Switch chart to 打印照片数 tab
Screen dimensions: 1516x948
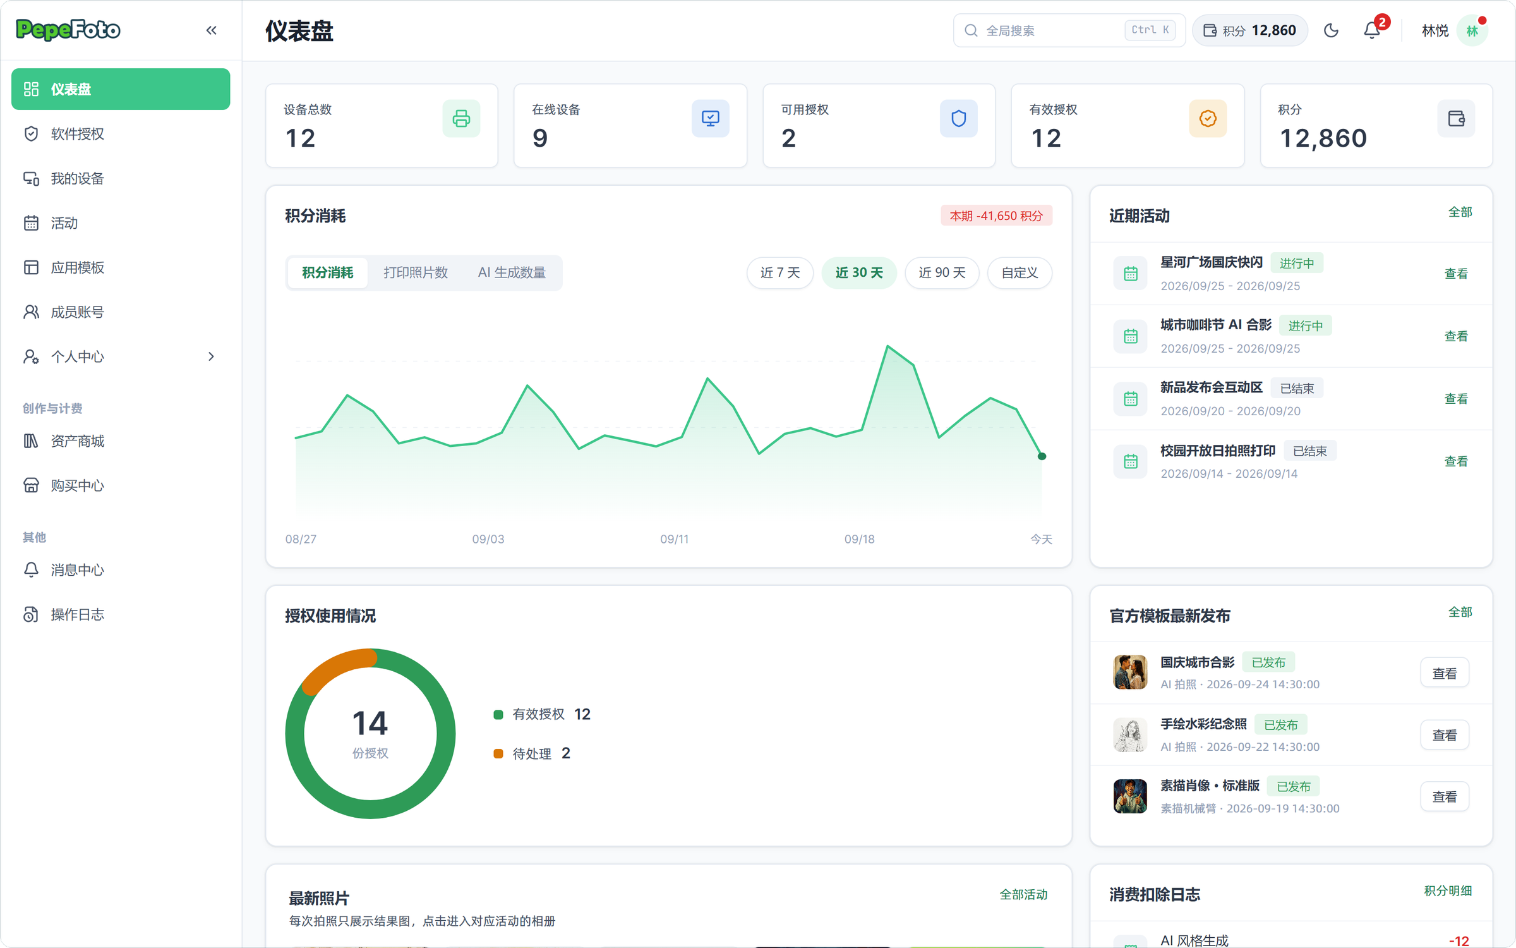point(416,272)
